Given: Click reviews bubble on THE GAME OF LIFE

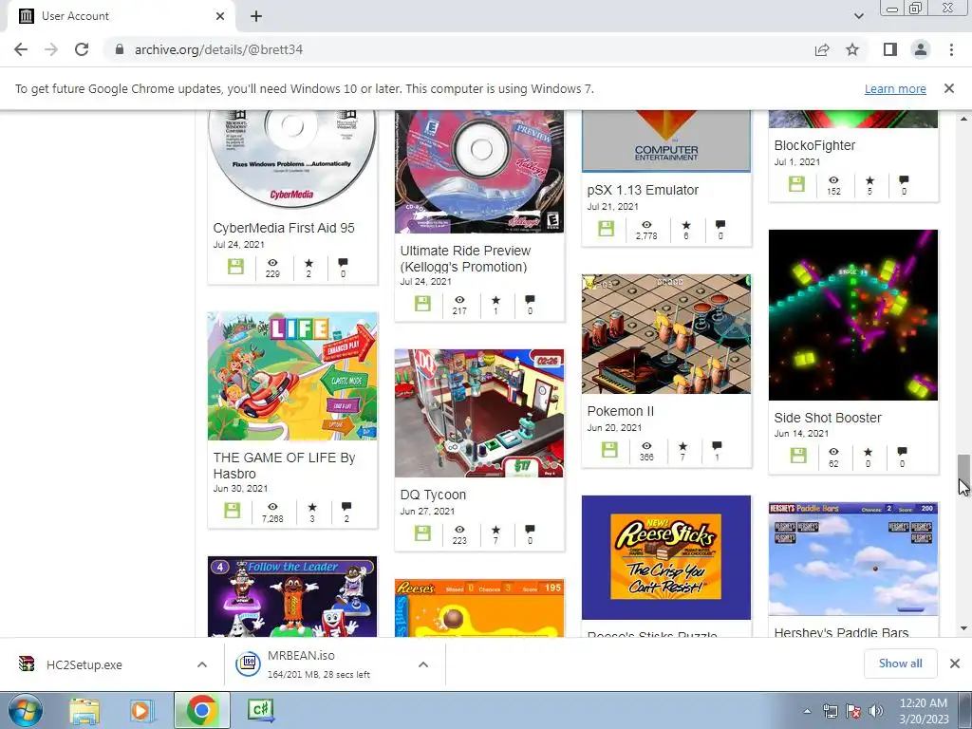Looking at the screenshot, I should 346,507.
